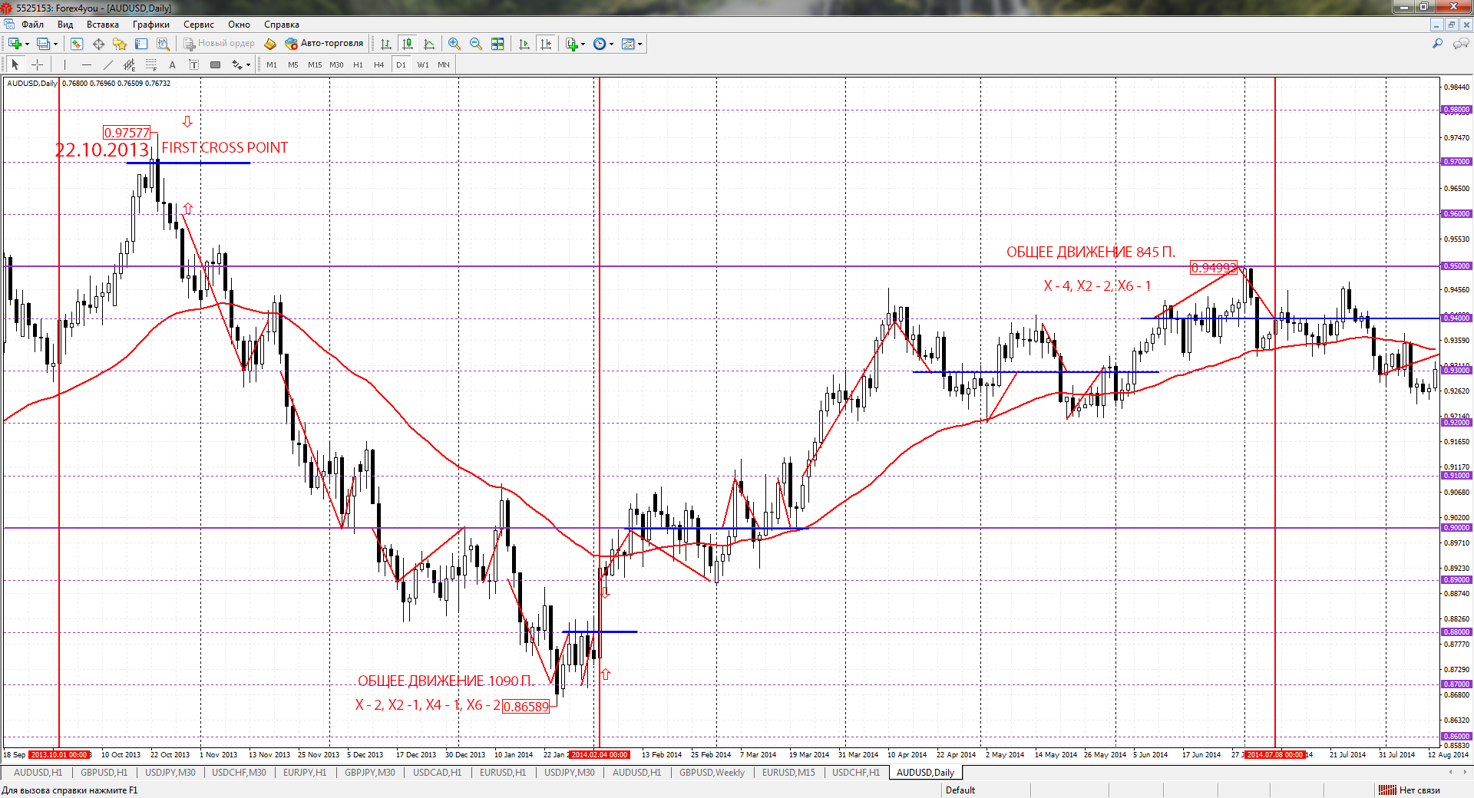Draw a horizontal line
The width and height of the screenshot is (1474, 798).
(x=86, y=65)
